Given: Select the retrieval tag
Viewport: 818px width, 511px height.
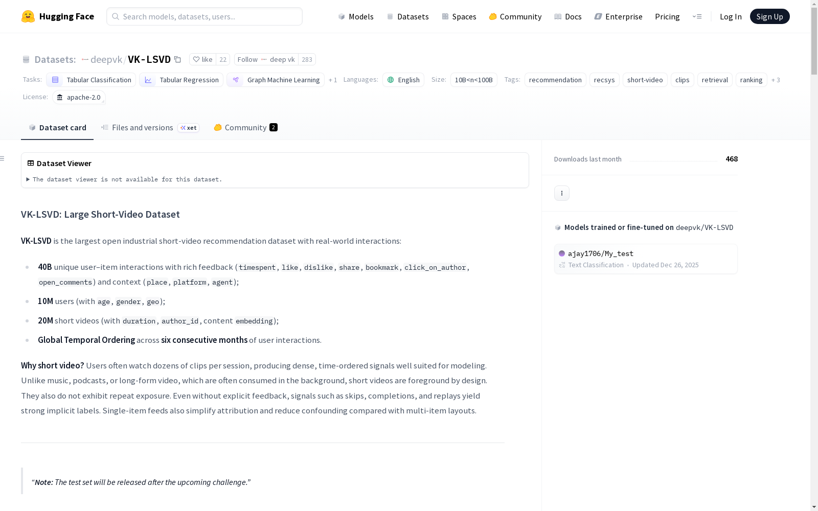Looking at the screenshot, I should [715, 80].
